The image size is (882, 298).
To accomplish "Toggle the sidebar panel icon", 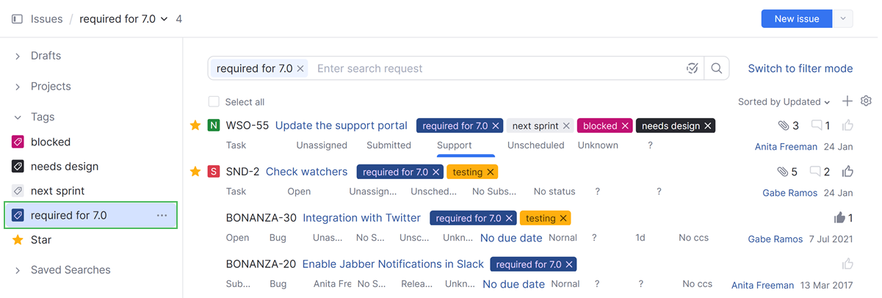I will (x=17, y=19).
